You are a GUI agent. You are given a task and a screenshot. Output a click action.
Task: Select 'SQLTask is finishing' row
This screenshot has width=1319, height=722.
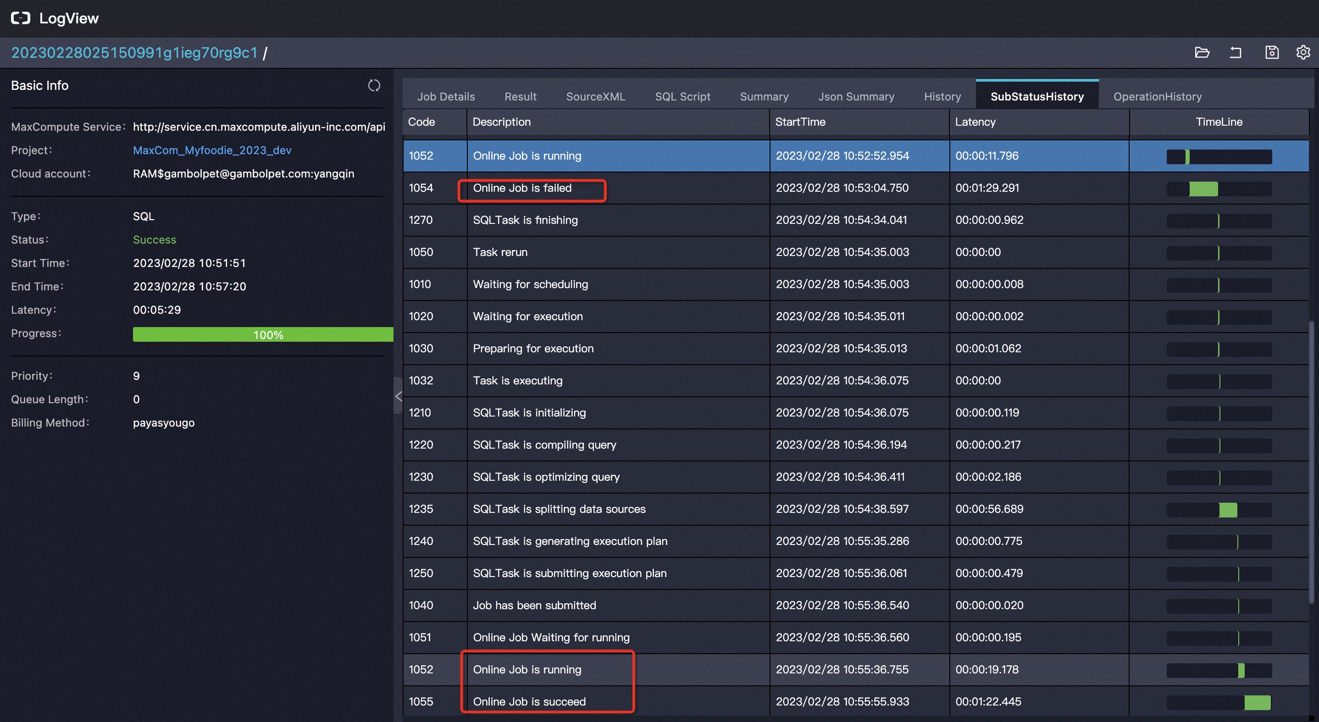tap(856, 220)
